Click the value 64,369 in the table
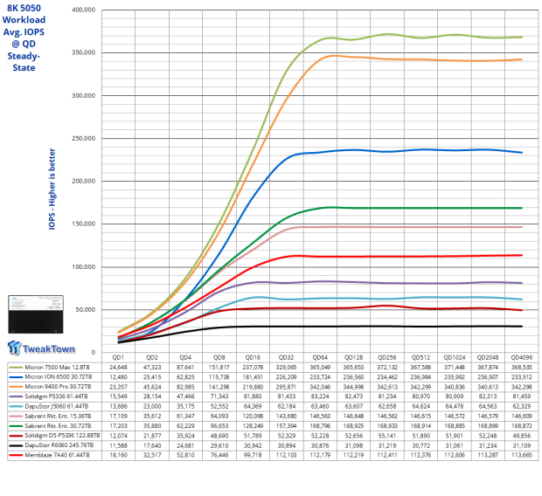 [253, 406]
